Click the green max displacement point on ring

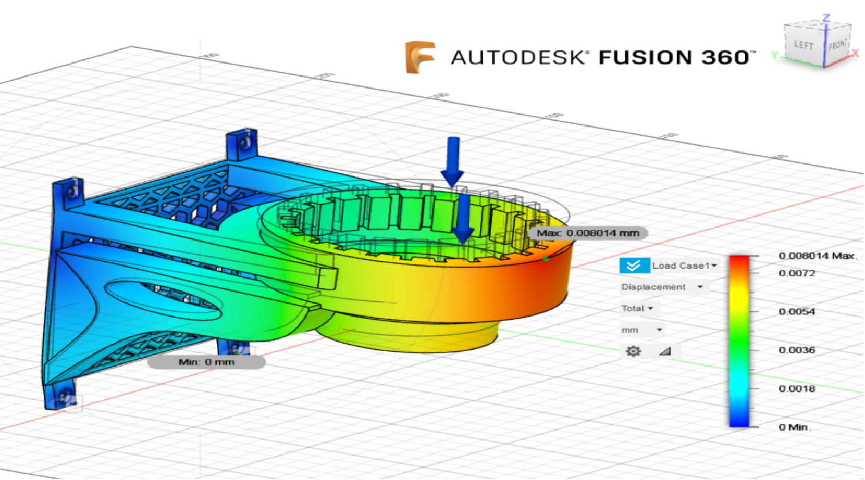pos(546,258)
